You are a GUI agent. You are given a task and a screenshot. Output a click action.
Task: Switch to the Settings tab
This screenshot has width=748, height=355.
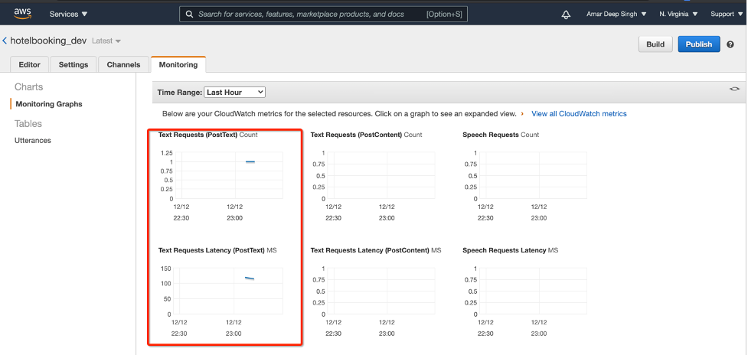[73, 65]
